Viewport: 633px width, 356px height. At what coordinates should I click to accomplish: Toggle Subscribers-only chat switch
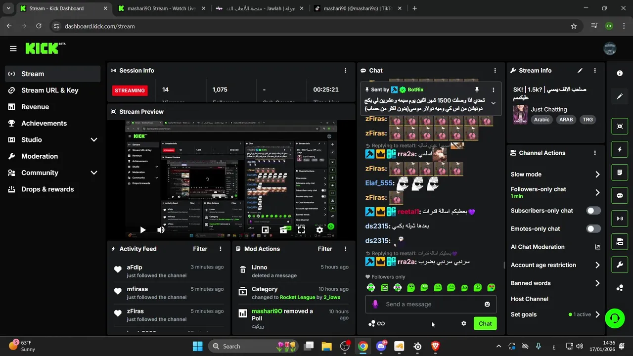pos(593,211)
